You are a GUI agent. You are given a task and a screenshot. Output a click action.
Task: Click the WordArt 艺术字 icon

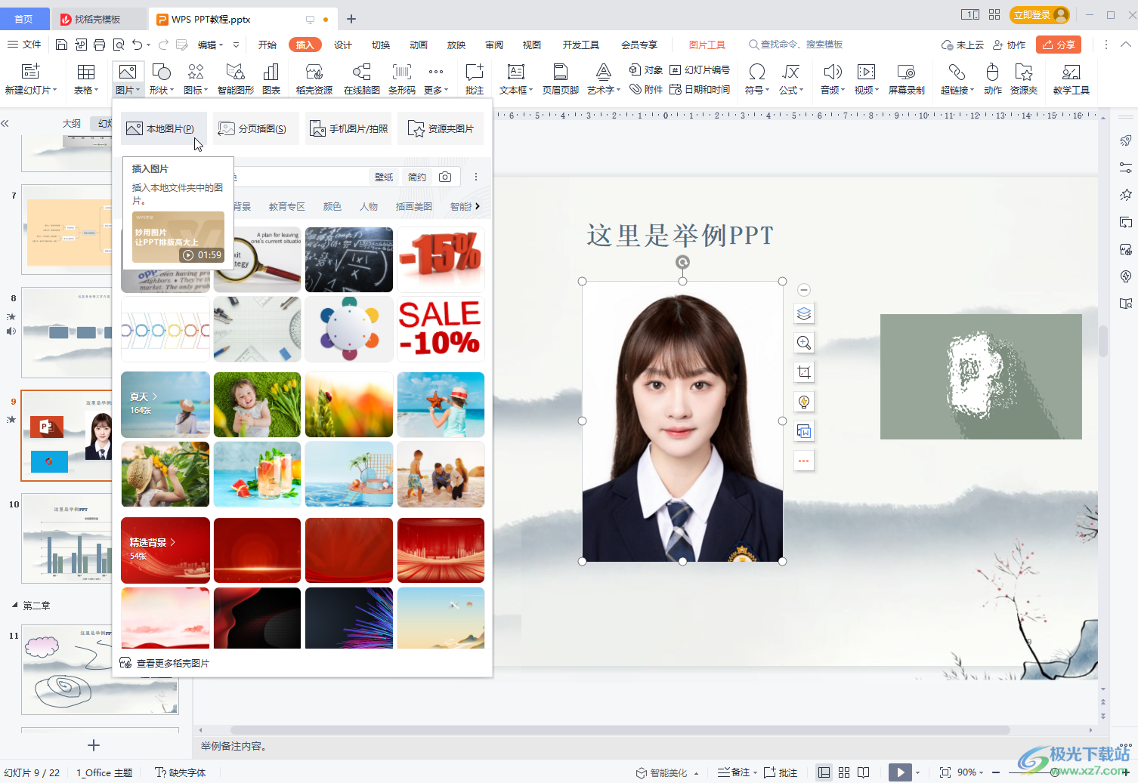(604, 72)
